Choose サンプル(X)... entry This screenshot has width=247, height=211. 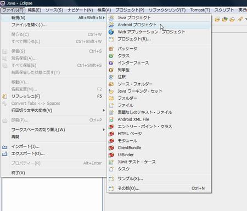(x=159, y=179)
